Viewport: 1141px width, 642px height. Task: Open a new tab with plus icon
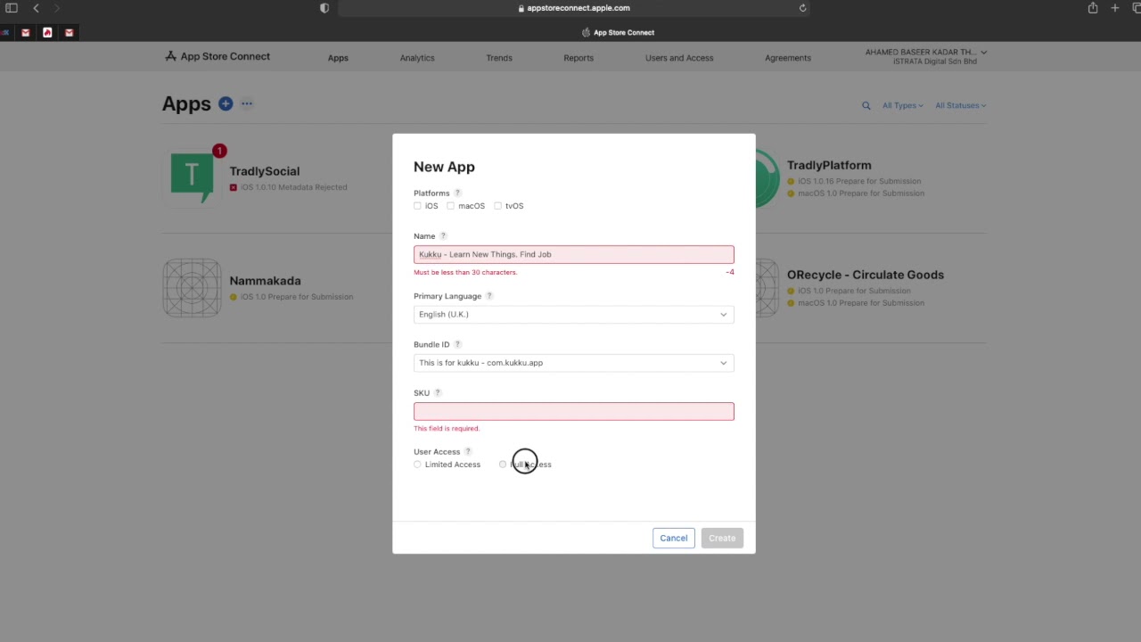coord(1114,8)
